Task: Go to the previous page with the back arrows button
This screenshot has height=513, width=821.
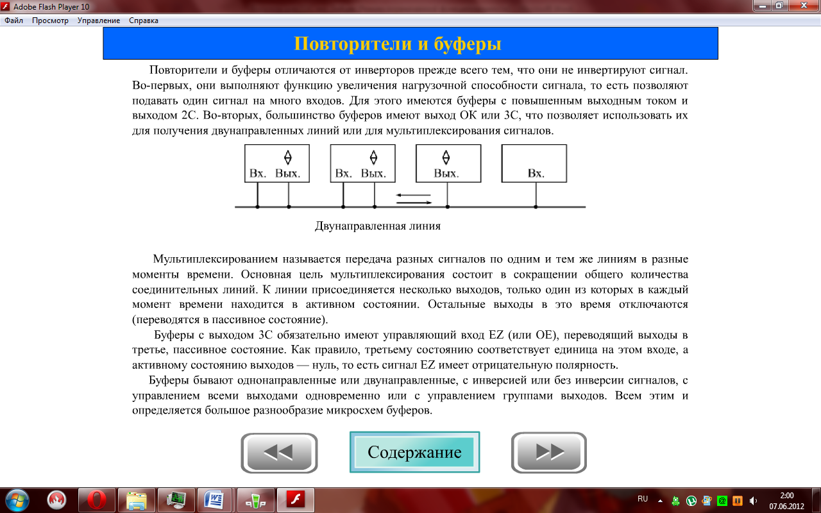Action: tap(279, 453)
